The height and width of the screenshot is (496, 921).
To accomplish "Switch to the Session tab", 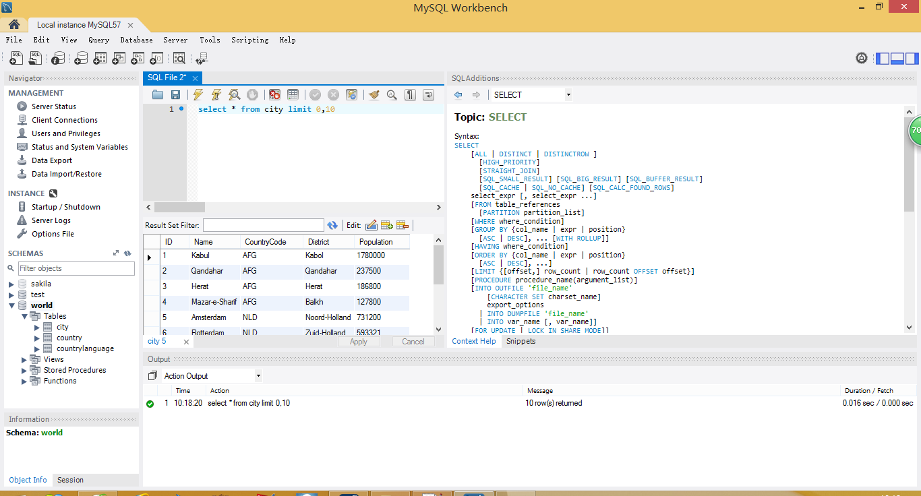I will coord(70,480).
